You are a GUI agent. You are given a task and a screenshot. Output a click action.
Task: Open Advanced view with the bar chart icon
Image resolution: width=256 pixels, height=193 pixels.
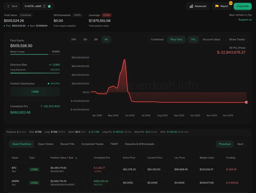(198, 6)
